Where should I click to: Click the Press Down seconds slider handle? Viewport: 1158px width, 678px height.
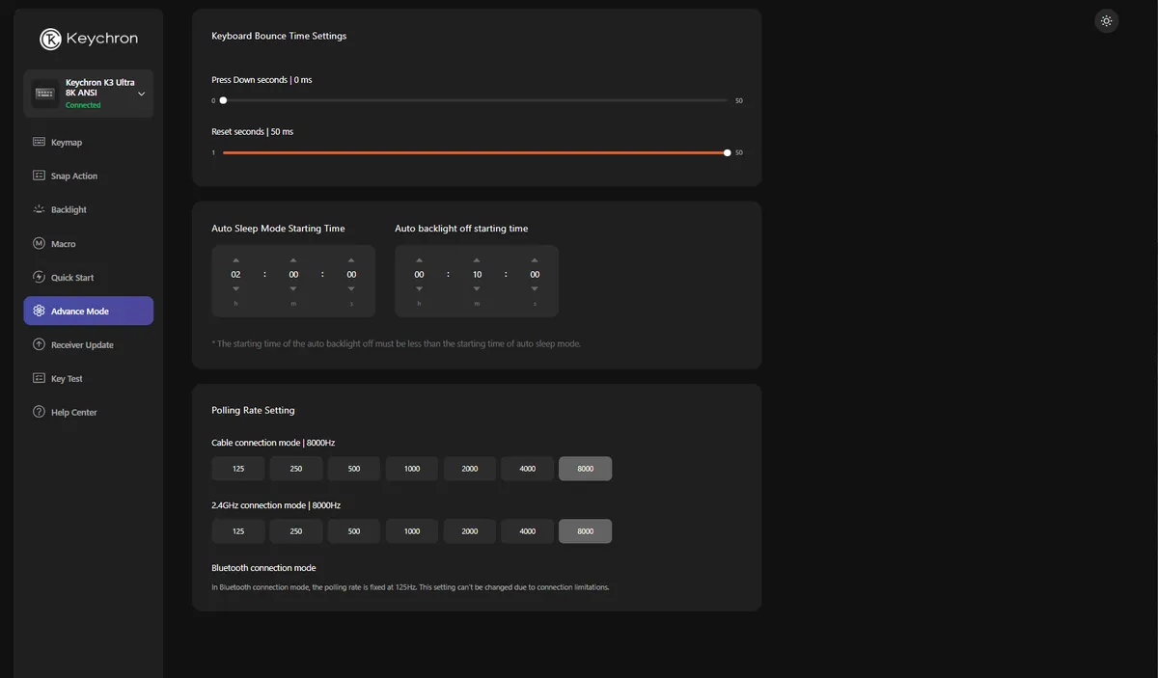pos(223,100)
